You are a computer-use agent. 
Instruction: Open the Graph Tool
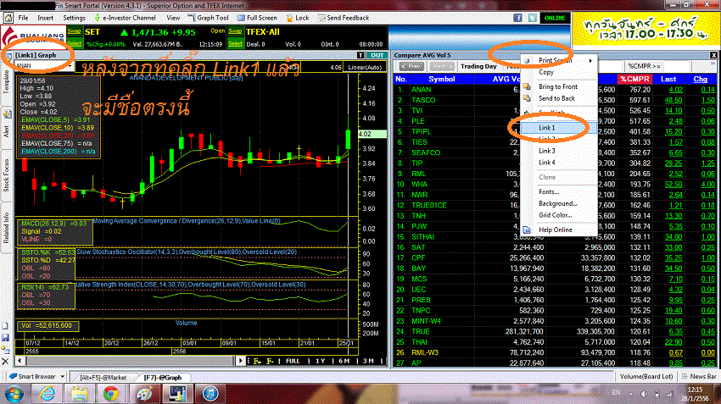click(x=208, y=18)
